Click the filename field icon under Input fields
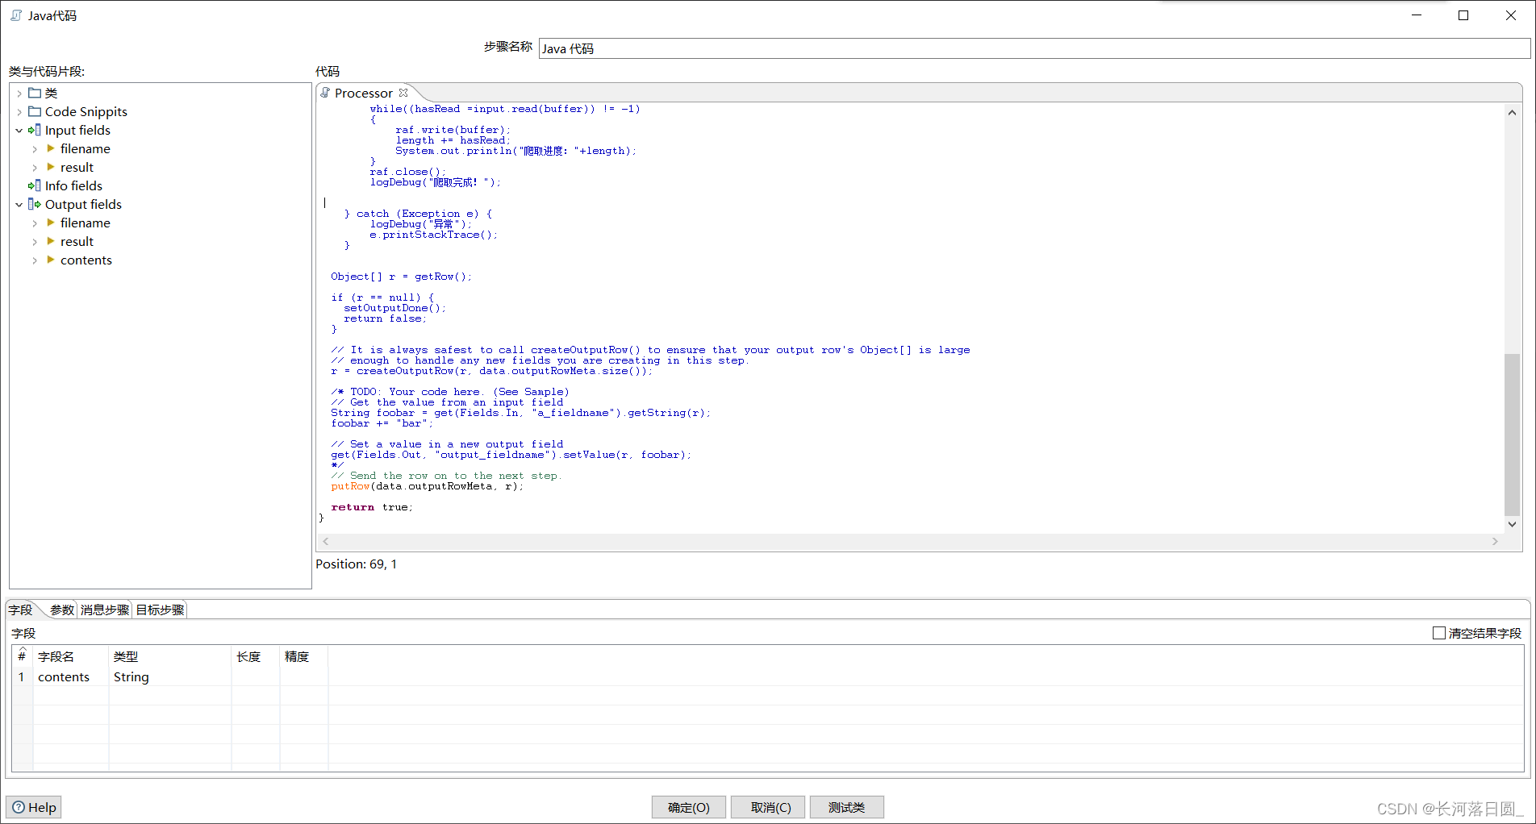Viewport: 1536px width, 824px height. [x=50, y=148]
